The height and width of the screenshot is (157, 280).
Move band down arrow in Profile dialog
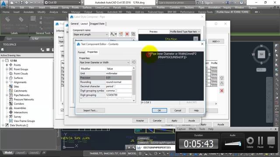coord(222,84)
